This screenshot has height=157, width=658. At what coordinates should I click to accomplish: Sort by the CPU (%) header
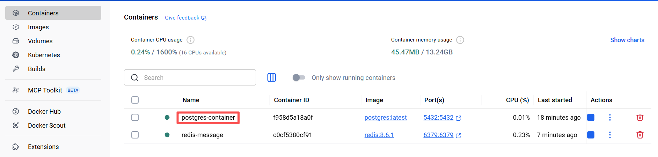517,100
